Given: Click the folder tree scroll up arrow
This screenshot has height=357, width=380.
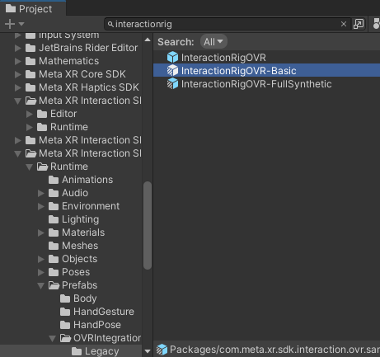Looking at the screenshot, I should click(x=148, y=40).
